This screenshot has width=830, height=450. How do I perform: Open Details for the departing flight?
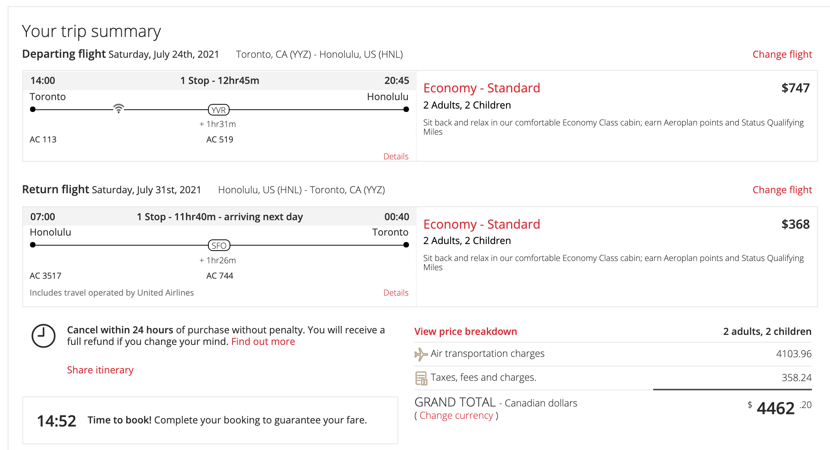pyautogui.click(x=396, y=156)
